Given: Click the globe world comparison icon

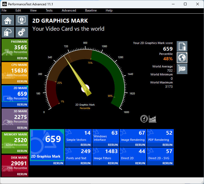Looking at the screenshot, I should point(182,58).
